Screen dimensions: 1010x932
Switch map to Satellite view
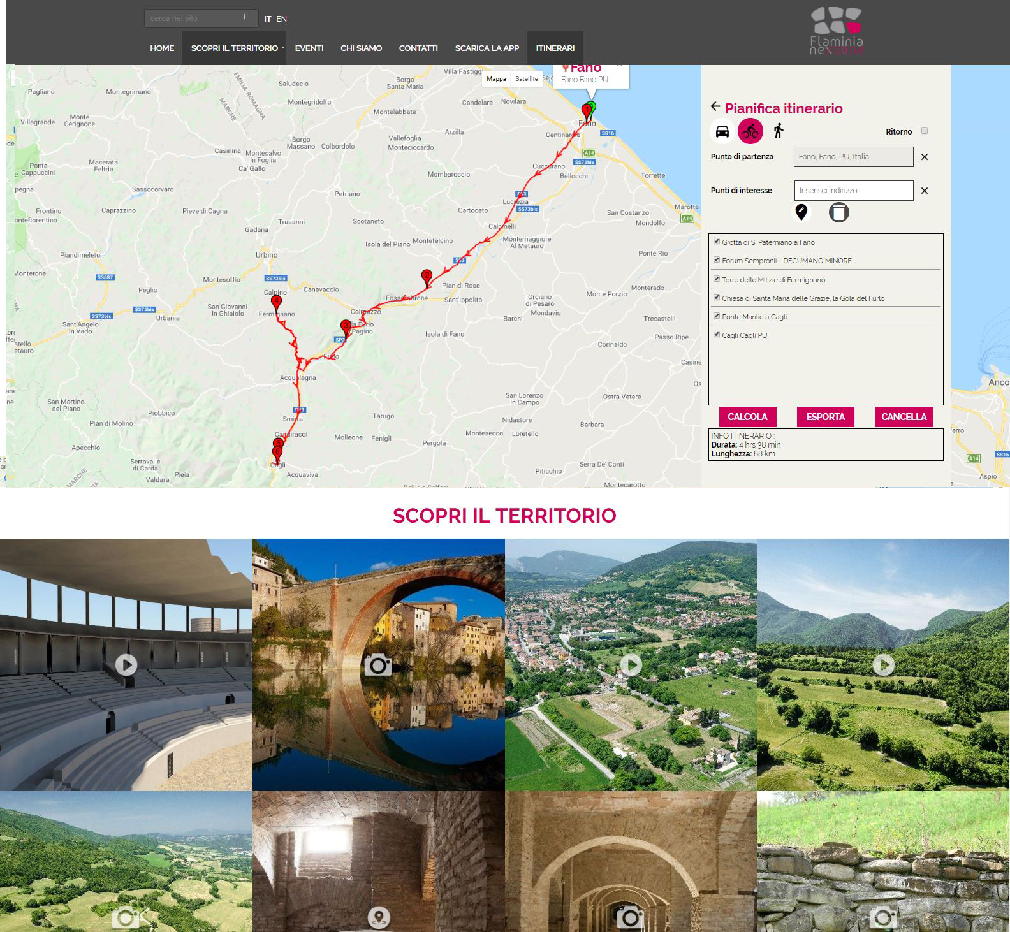(x=526, y=79)
